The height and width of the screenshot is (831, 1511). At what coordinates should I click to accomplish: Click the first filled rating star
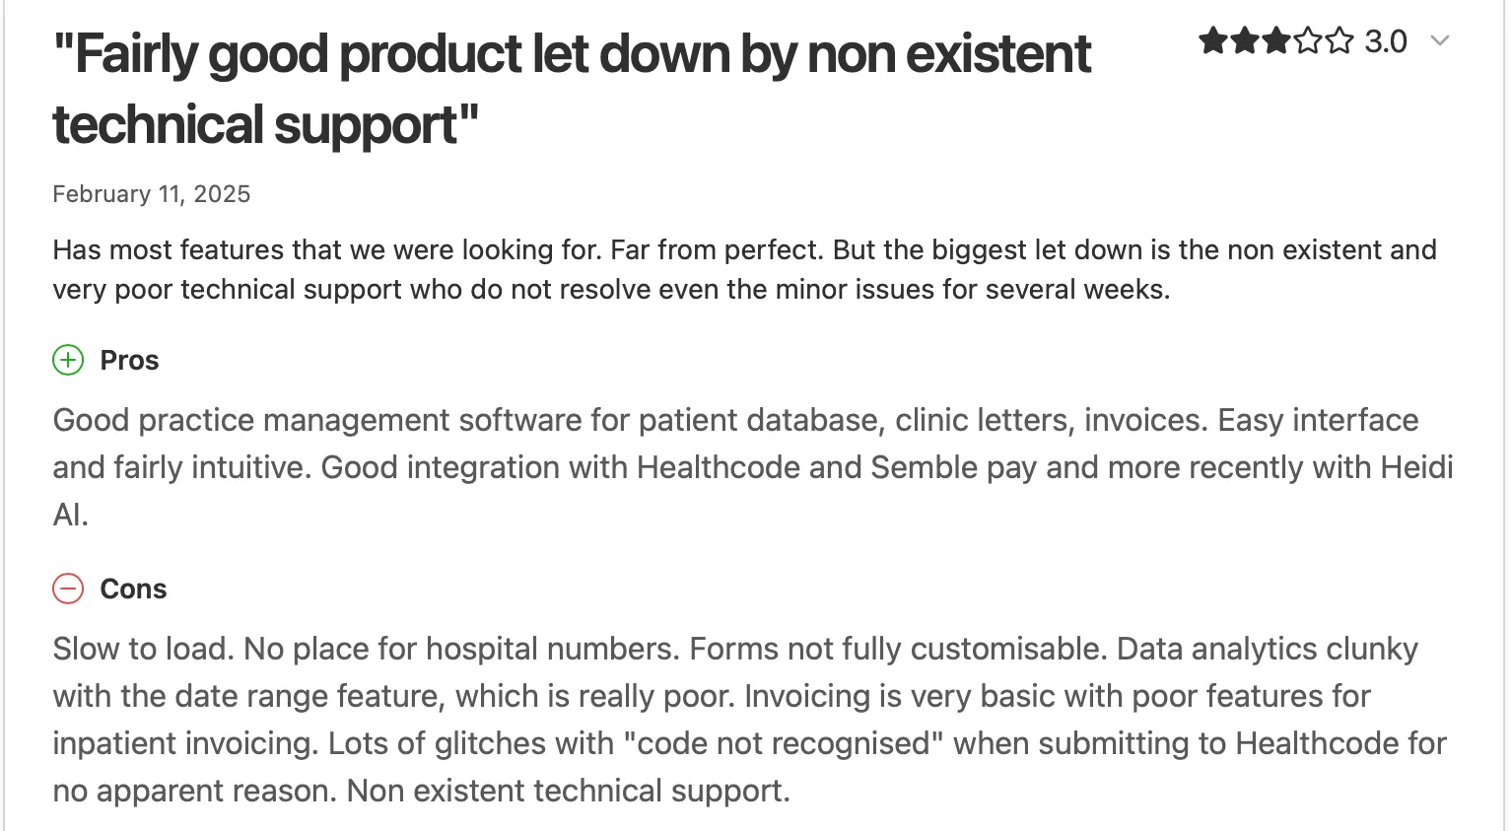coord(1212,41)
